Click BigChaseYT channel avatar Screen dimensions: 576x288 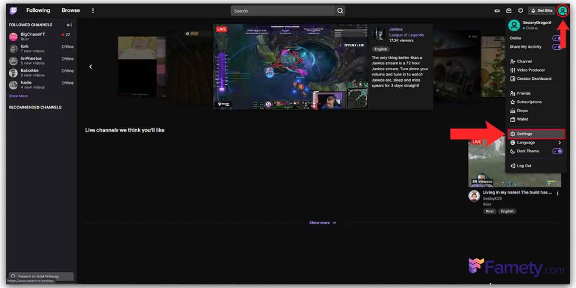pyautogui.click(x=13, y=37)
